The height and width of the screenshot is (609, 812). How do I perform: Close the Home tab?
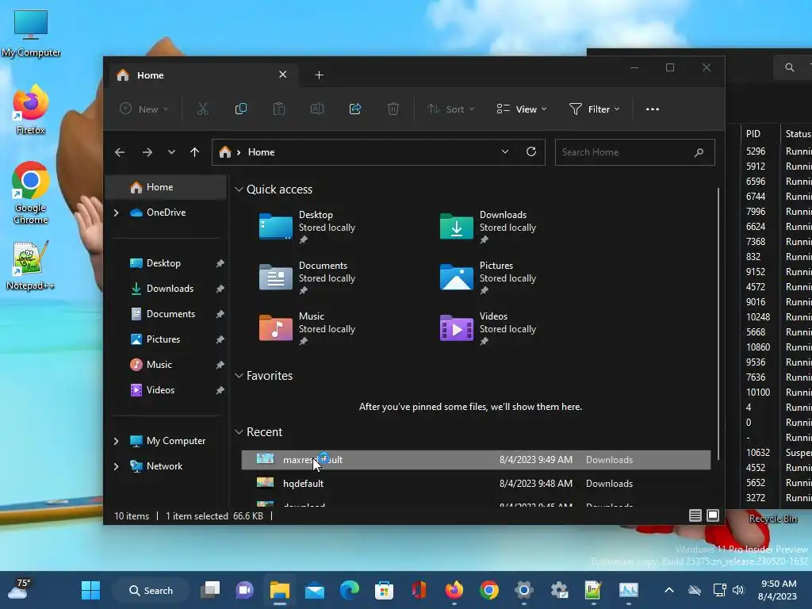click(x=283, y=75)
